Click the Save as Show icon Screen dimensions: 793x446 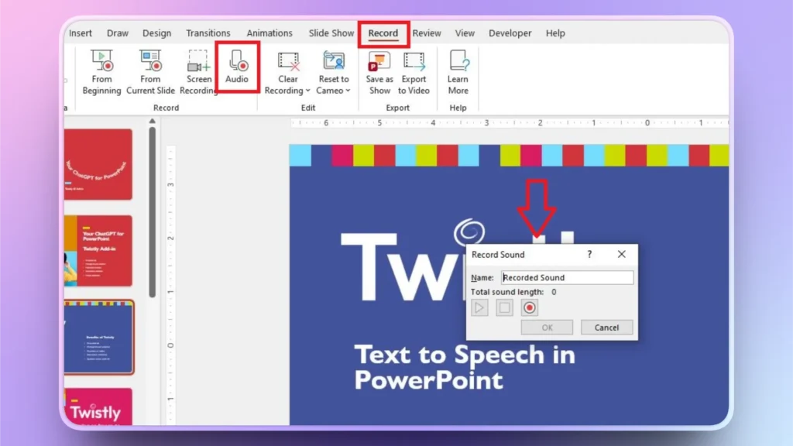coord(379,68)
